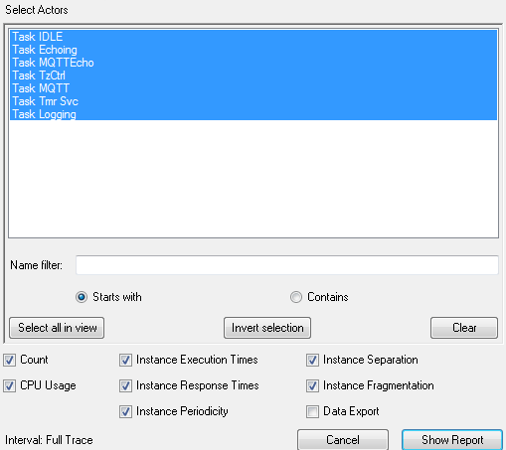Click the Show Report button
The image size is (506, 450).
click(452, 440)
